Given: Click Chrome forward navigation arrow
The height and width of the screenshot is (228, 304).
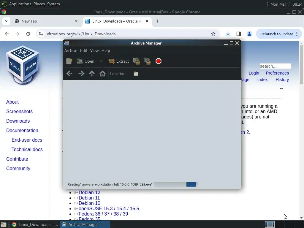Looking at the screenshot, I should coord(18,34).
